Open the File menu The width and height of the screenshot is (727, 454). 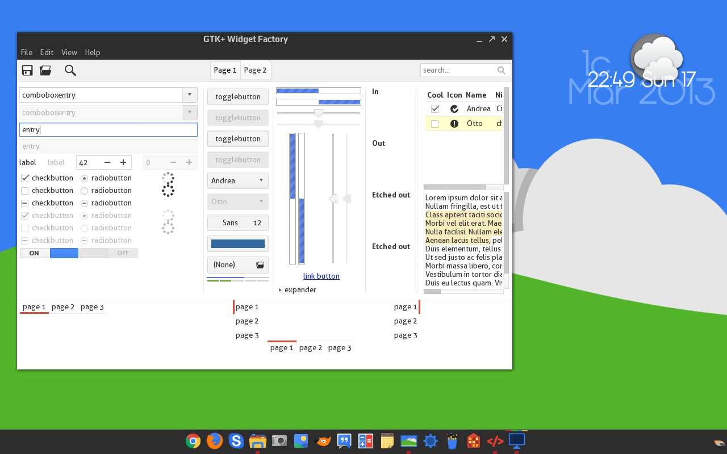pos(27,52)
